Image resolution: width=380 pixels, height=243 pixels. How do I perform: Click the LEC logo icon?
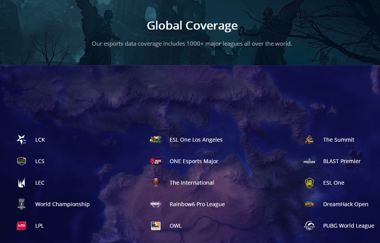pyautogui.click(x=21, y=183)
